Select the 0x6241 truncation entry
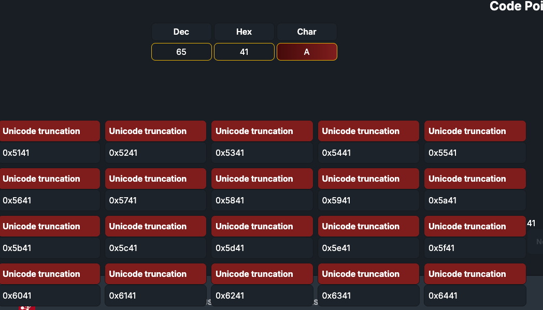543x310 pixels. 262,296
